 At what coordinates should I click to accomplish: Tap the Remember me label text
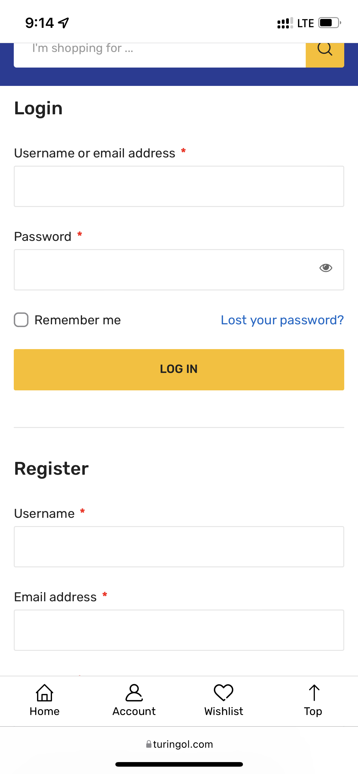(x=78, y=320)
